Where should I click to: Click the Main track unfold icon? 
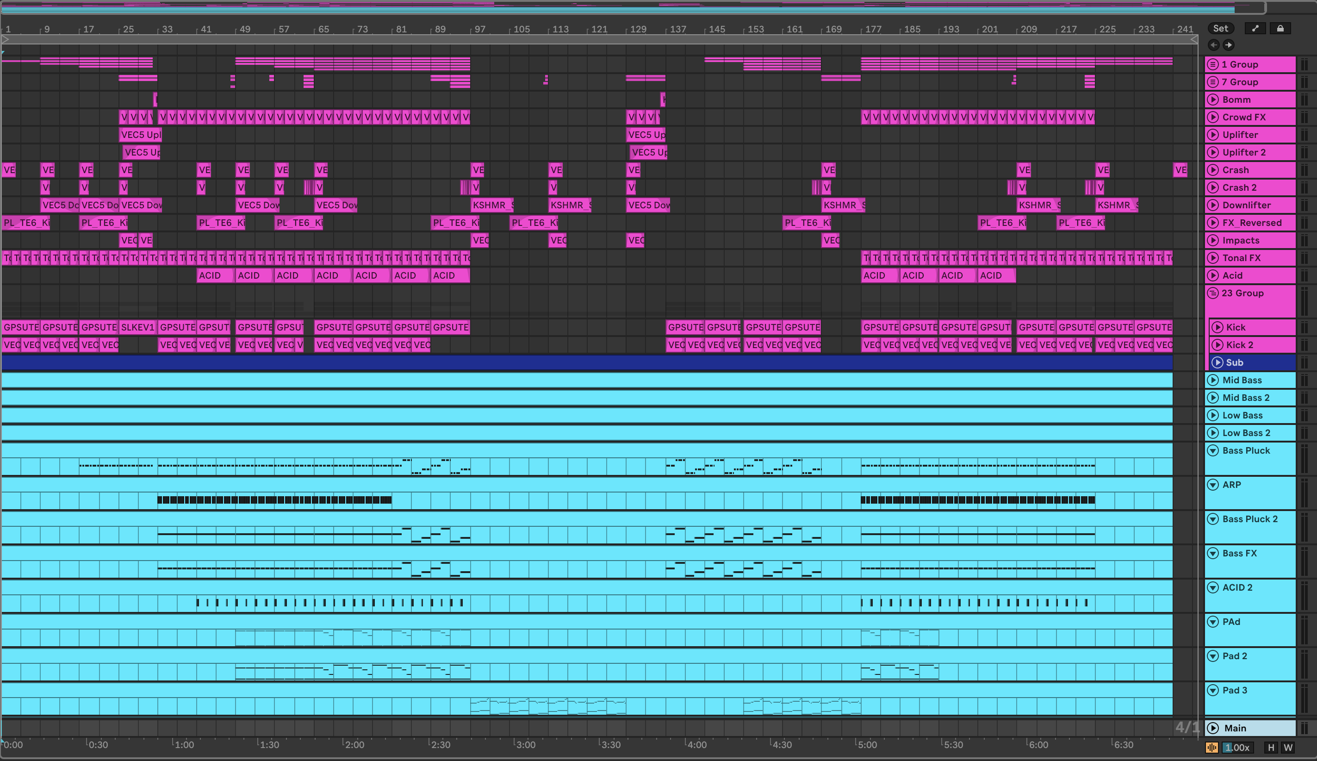point(1213,728)
